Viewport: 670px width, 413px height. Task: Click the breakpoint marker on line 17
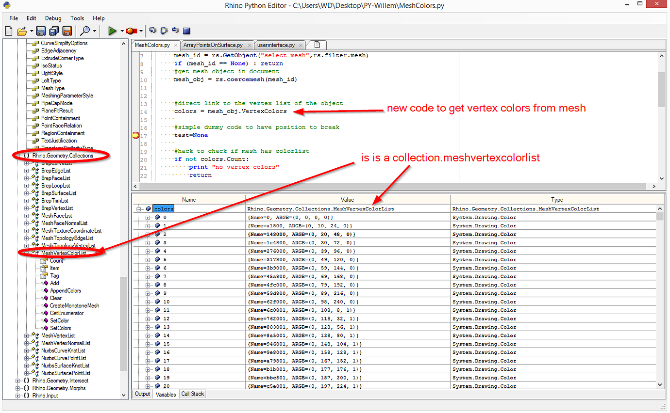point(135,135)
